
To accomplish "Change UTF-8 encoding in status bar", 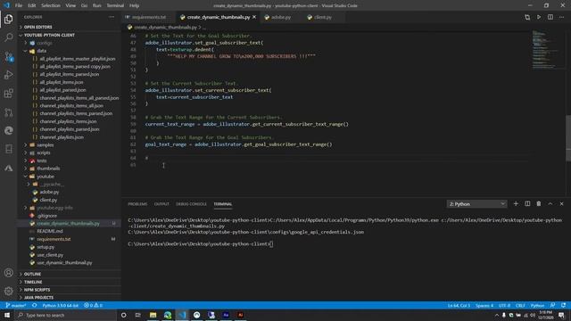I will 504,305.
